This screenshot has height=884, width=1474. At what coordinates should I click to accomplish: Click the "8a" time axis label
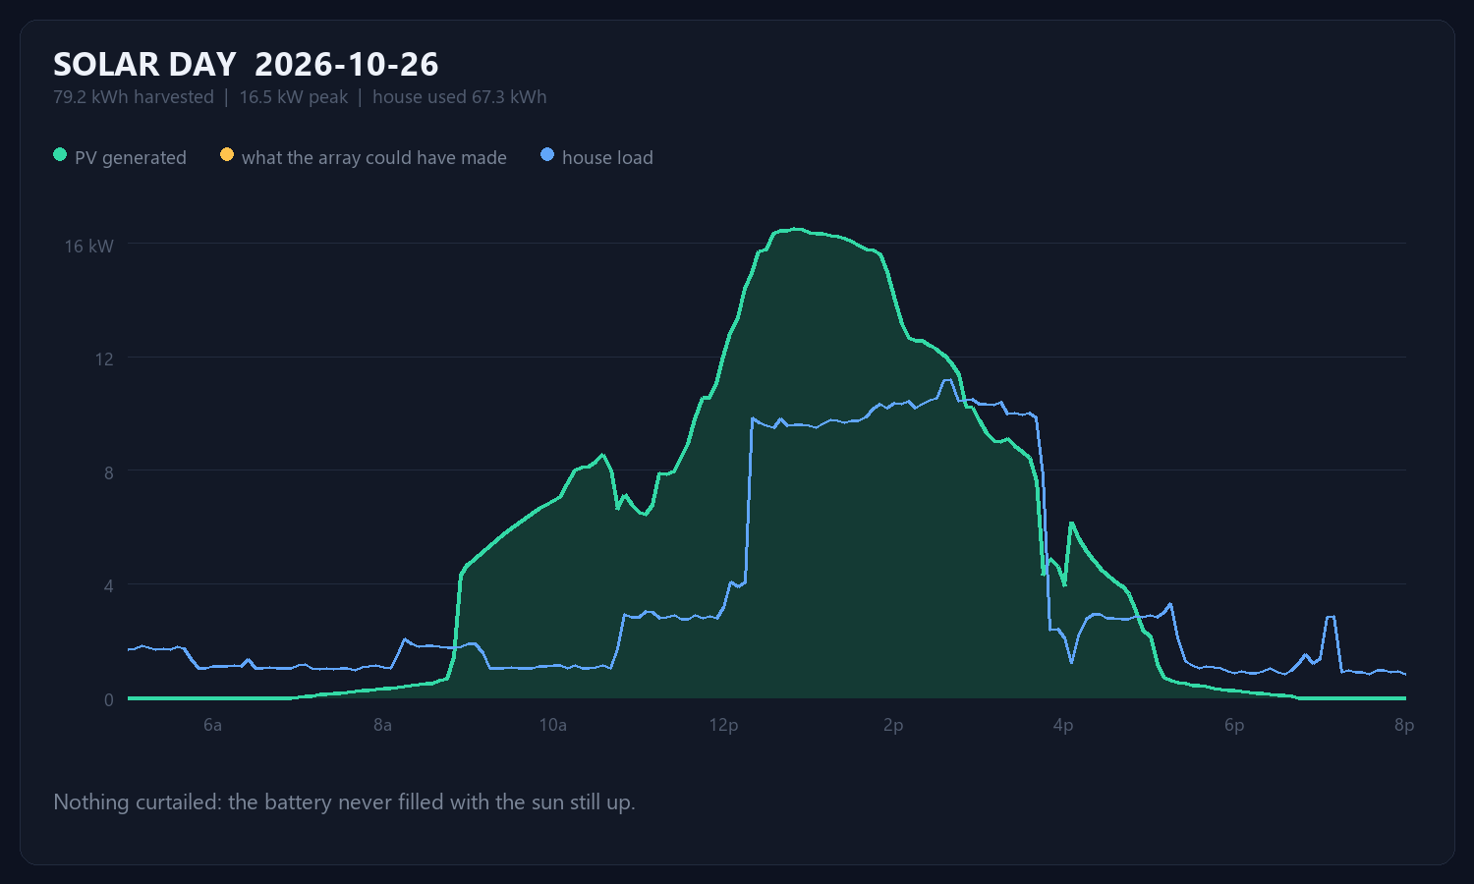tap(382, 725)
